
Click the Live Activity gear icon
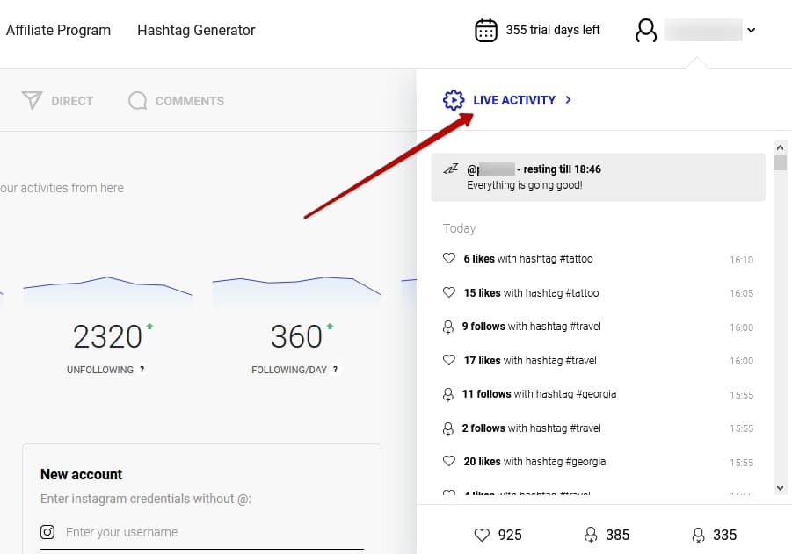coord(454,100)
